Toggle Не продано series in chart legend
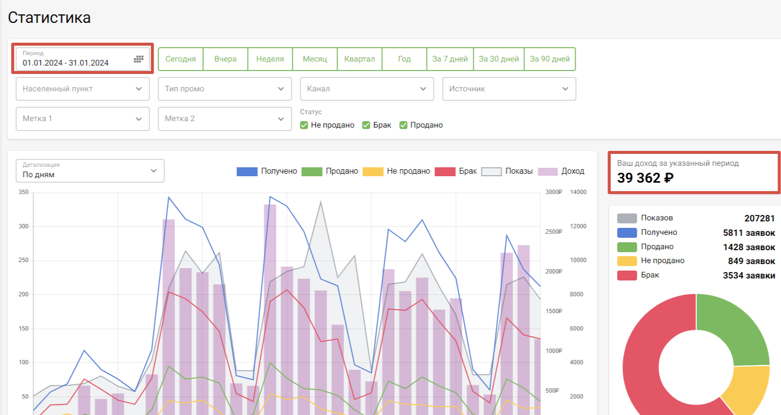Image resolution: width=781 pixels, height=415 pixels. coord(397,171)
